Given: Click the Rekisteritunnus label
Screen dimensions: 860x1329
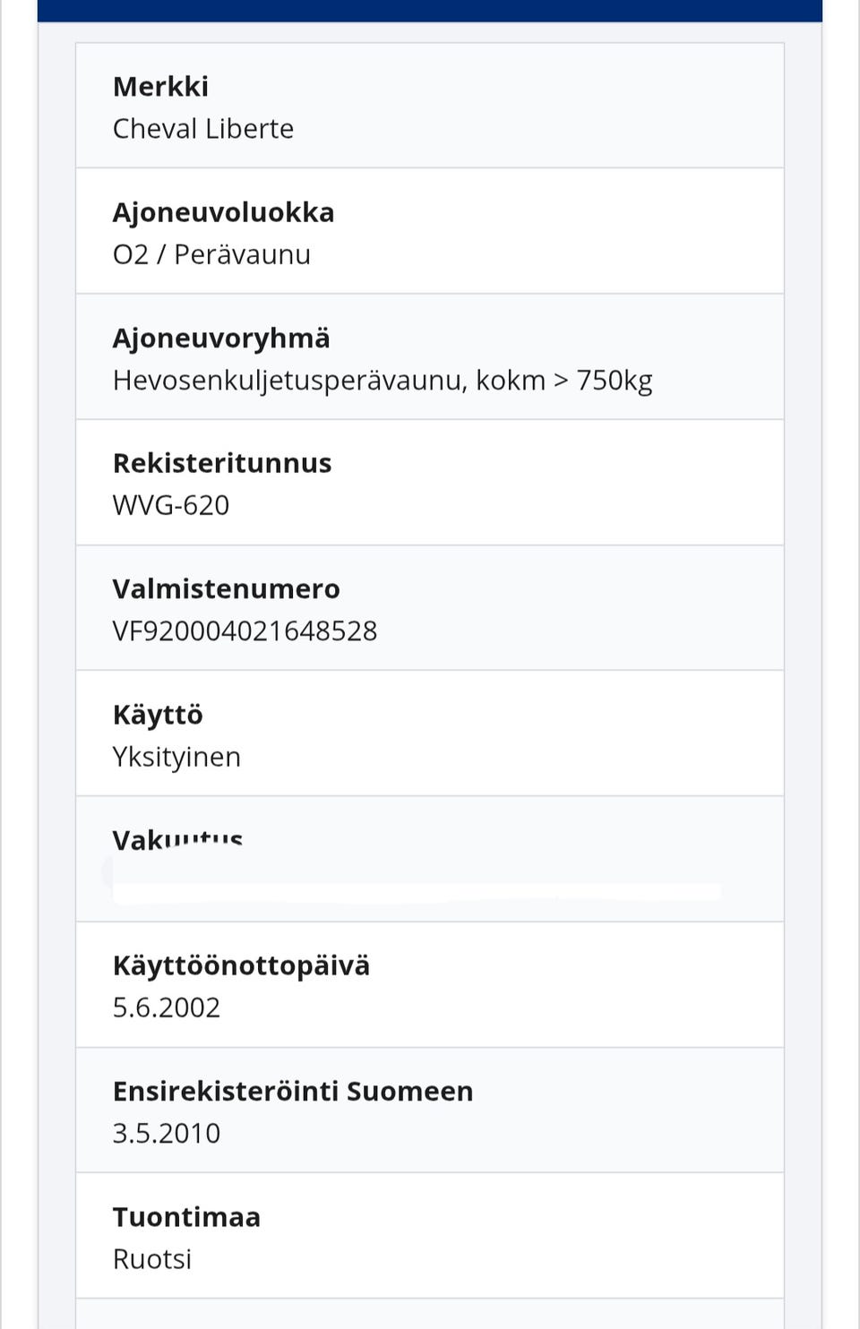Looking at the screenshot, I should click(x=222, y=463).
